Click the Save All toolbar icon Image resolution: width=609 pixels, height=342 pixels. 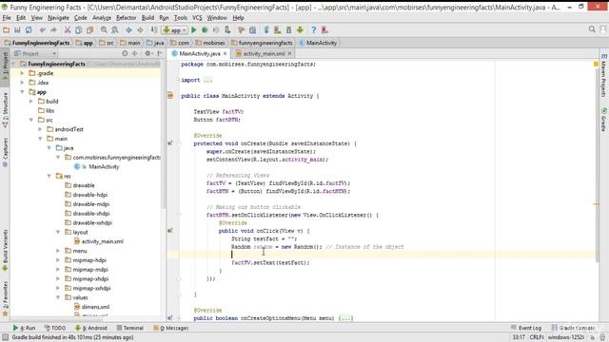coord(17,29)
